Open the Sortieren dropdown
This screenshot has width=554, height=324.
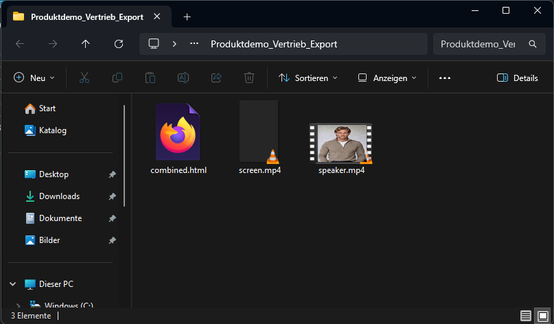tap(308, 78)
